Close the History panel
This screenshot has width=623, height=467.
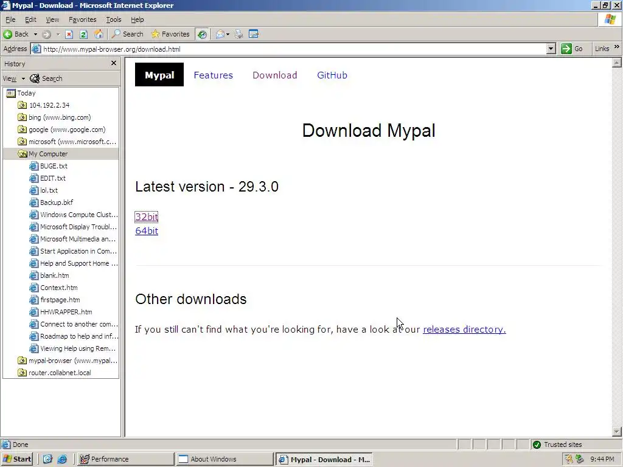coord(114,63)
